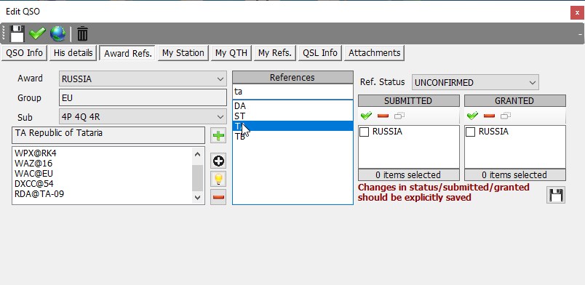Open the Sub dropdown showing 4P 4Q 4R
The image size is (585, 285).
[x=143, y=117]
